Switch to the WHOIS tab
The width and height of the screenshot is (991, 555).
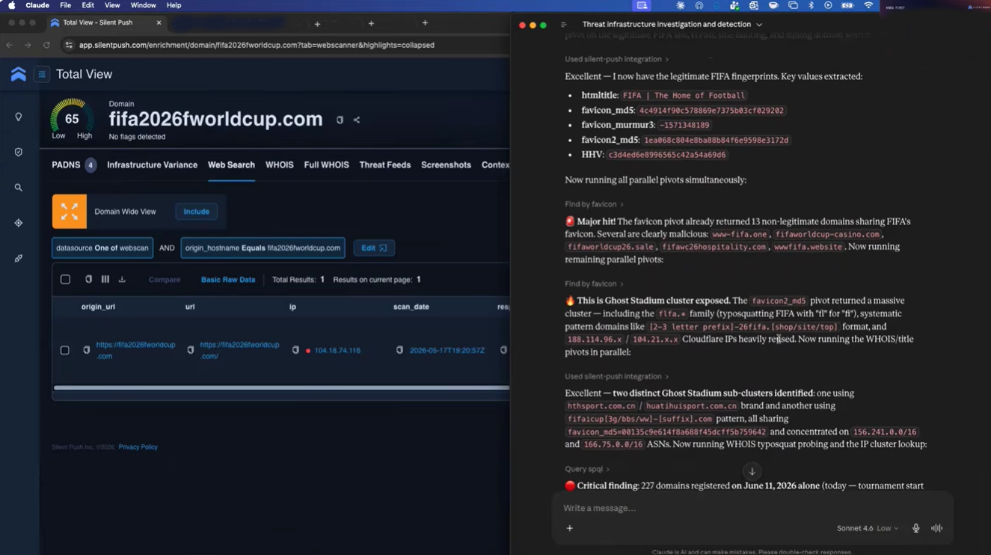pos(279,165)
